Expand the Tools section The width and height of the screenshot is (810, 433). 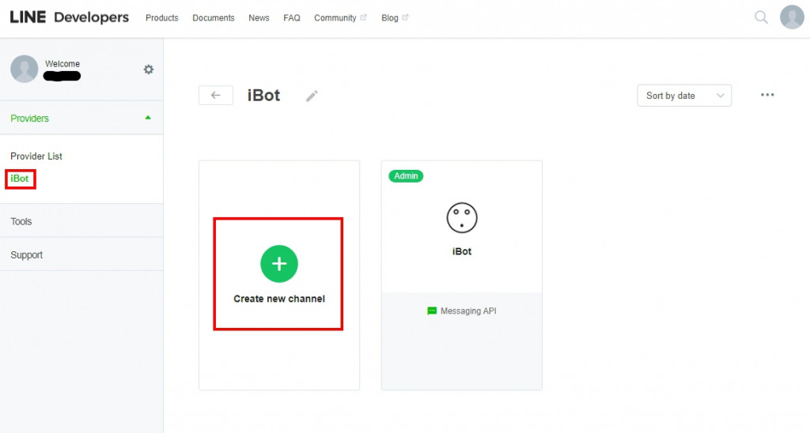pyautogui.click(x=81, y=221)
